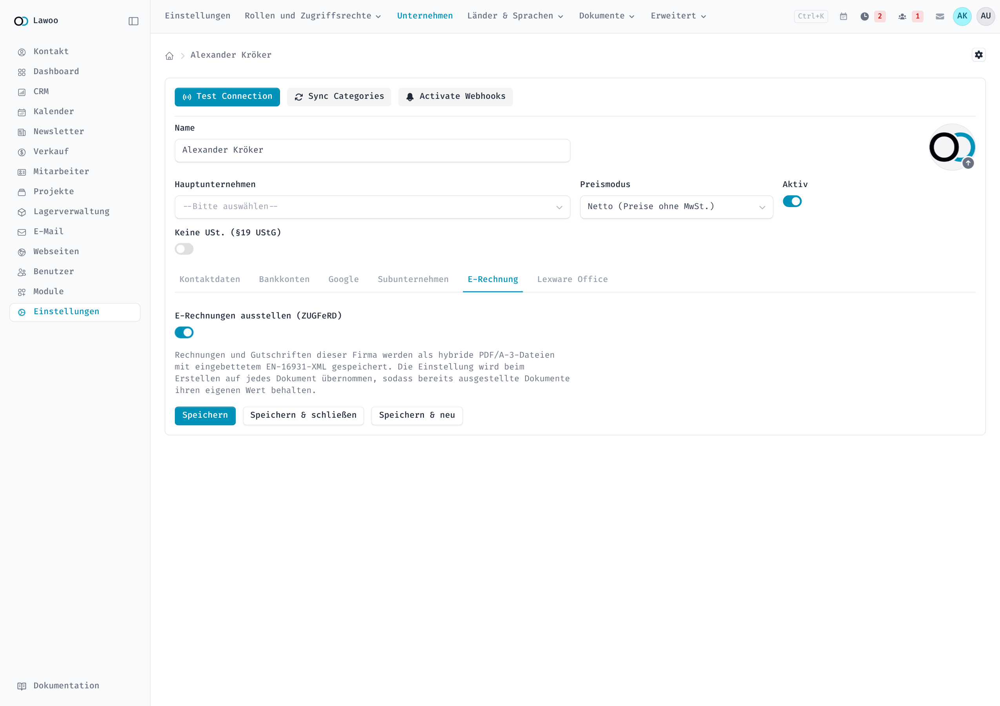Click the Name input field

click(373, 150)
